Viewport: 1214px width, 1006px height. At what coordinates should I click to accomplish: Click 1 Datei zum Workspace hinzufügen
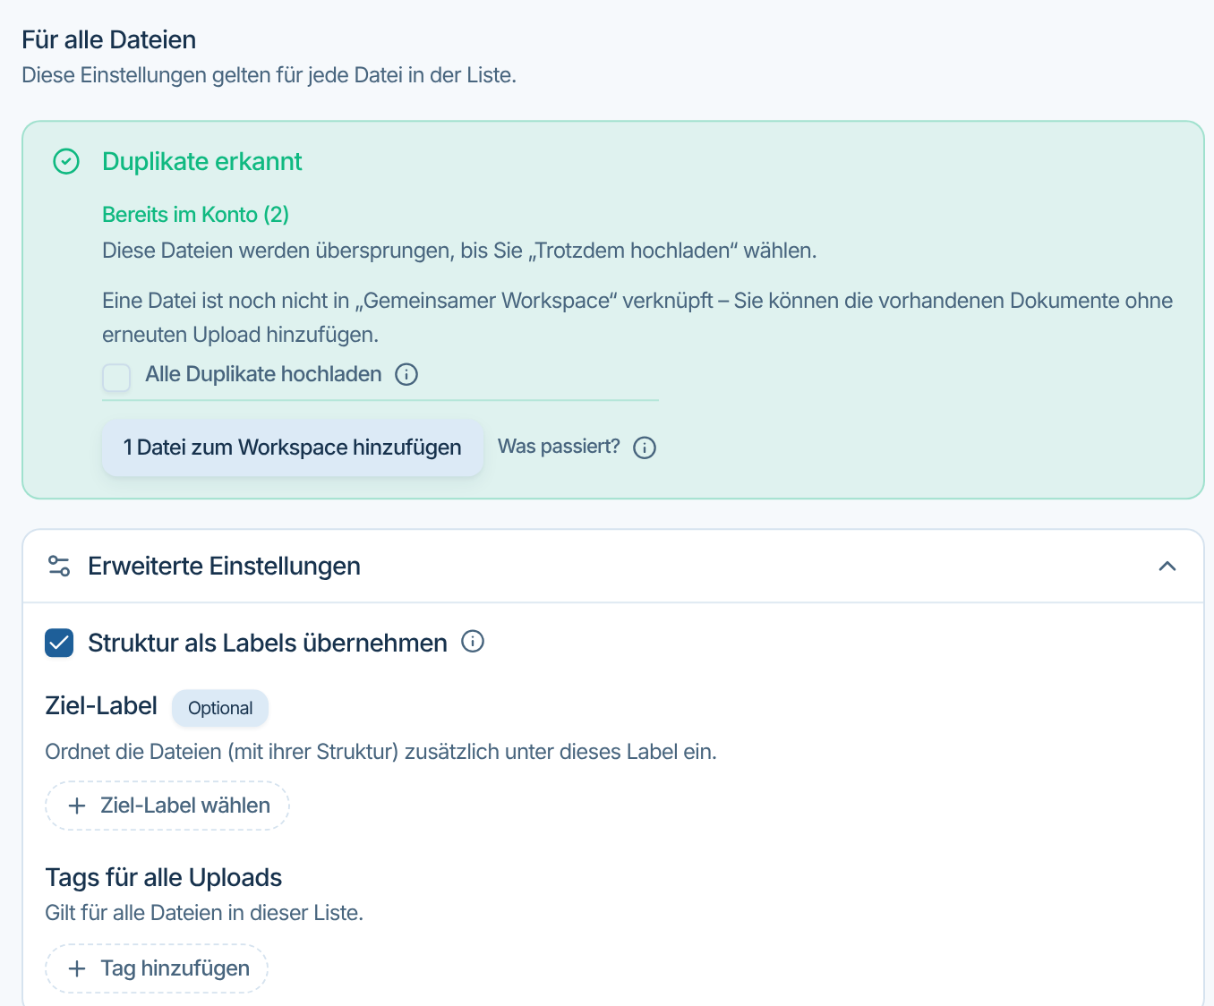coord(293,448)
